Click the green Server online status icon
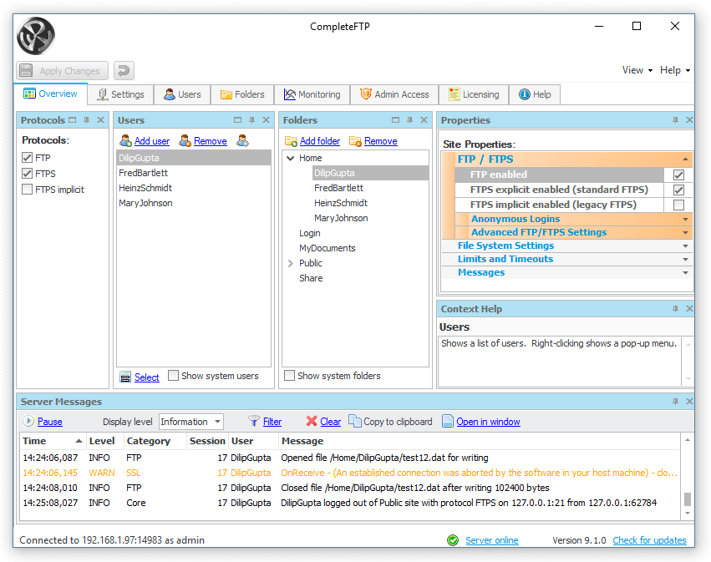 [453, 540]
